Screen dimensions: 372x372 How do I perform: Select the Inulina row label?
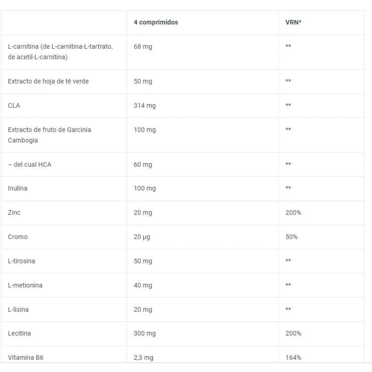[x=17, y=188]
